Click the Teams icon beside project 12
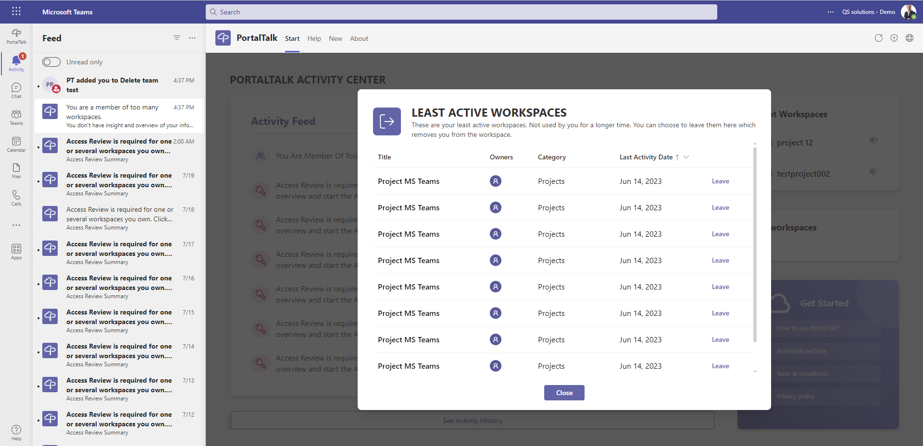923x446 pixels. pos(873,140)
